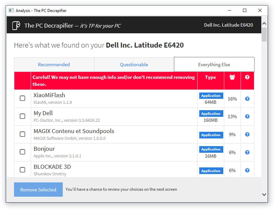The height and width of the screenshot is (210, 275).
Task: Click the 64MB size value
Action: [211, 102]
